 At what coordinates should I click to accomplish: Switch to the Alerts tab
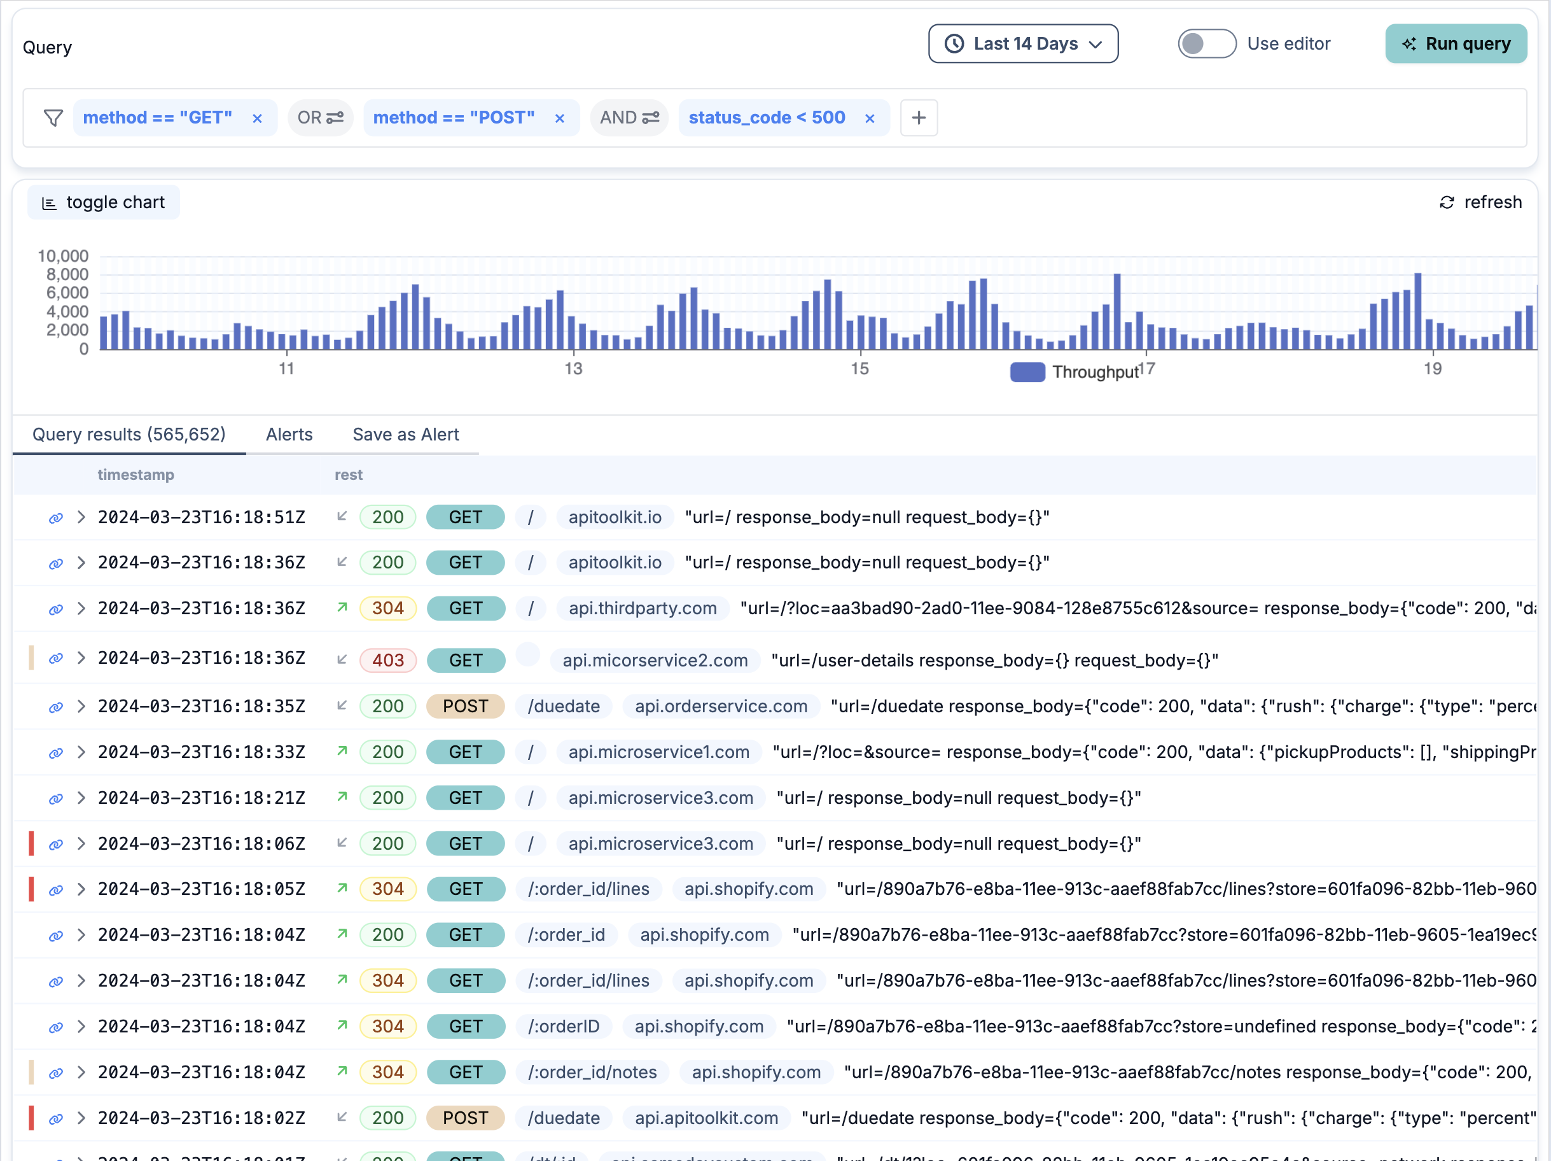pos(289,434)
